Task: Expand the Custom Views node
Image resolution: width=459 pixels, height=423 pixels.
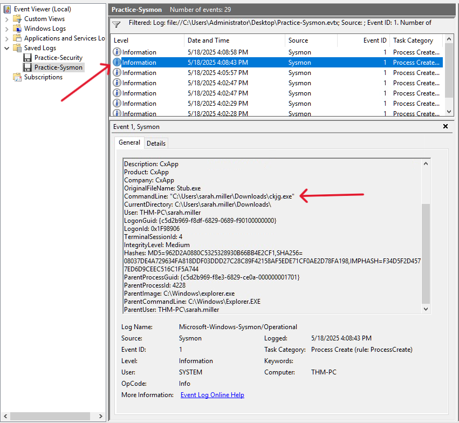Action: [6, 19]
